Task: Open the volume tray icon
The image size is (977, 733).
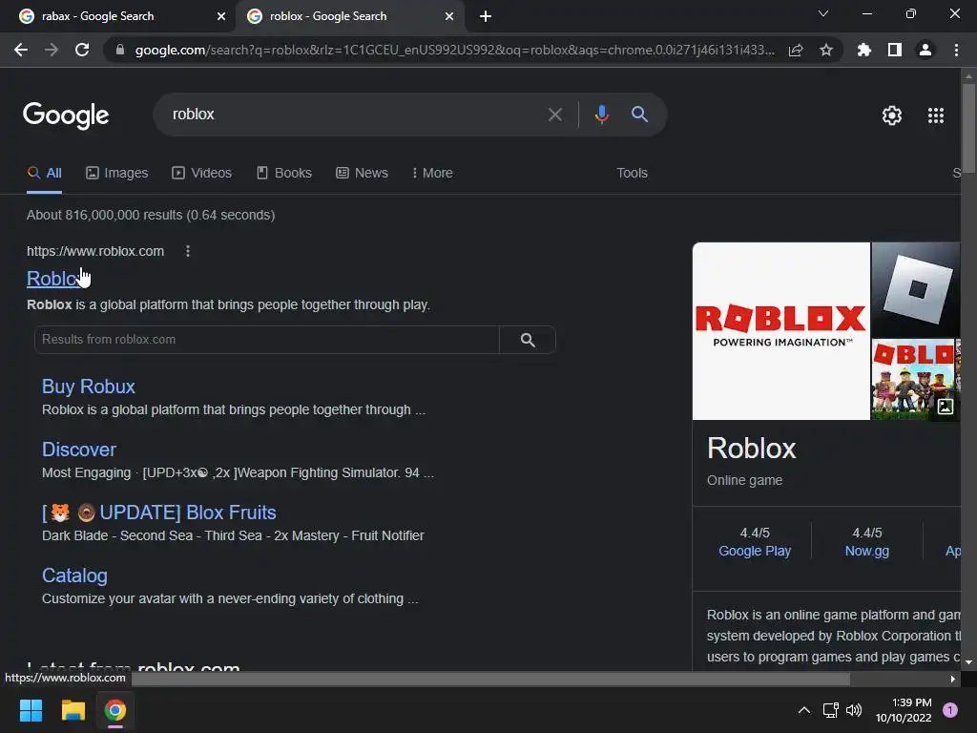Action: (854, 710)
